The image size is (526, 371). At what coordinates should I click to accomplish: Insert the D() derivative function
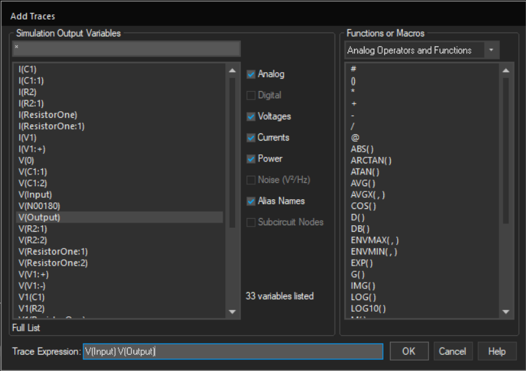357,217
